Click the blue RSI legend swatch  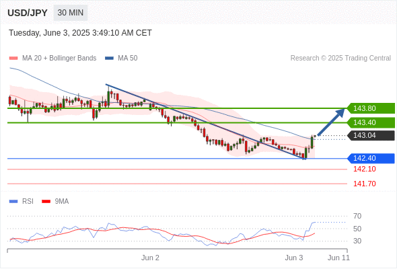coord(13,202)
